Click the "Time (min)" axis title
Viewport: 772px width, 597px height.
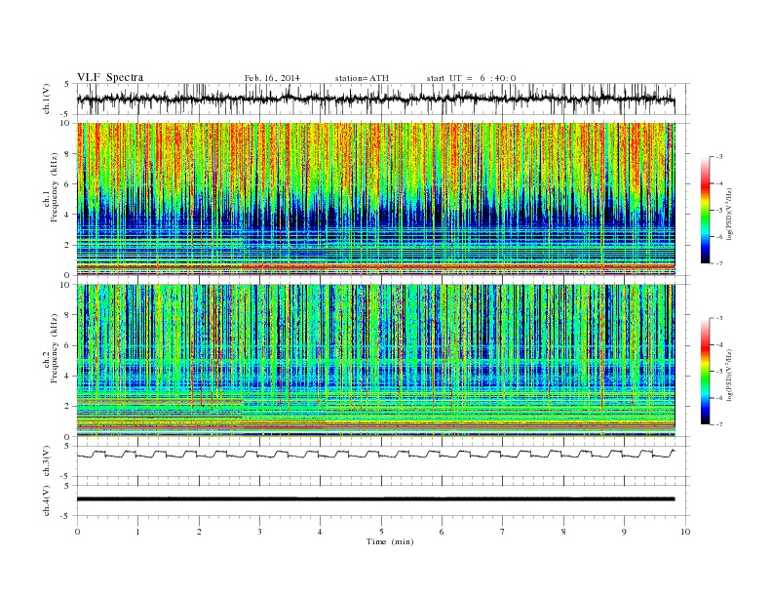pyautogui.click(x=390, y=541)
